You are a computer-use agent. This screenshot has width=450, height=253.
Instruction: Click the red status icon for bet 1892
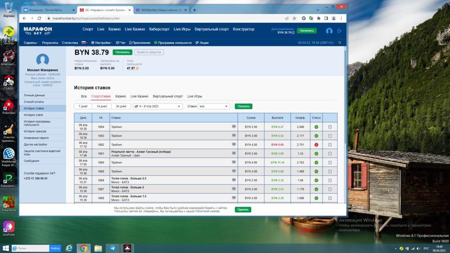click(x=316, y=145)
